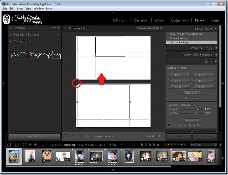Open the No Filter preset dropdown
The image size is (228, 175).
click(x=203, y=144)
